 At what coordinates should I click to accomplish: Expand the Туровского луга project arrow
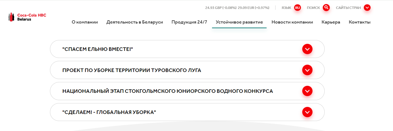(307, 70)
